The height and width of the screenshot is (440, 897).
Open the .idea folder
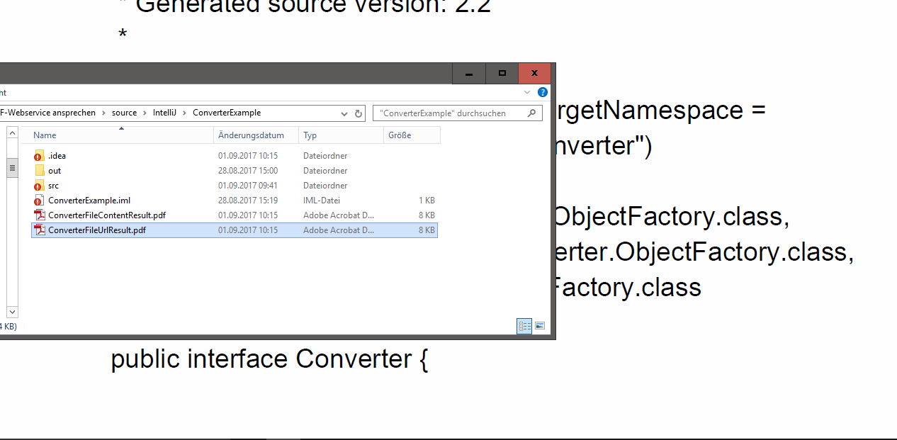pyautogui.click(x=57, y=156)
